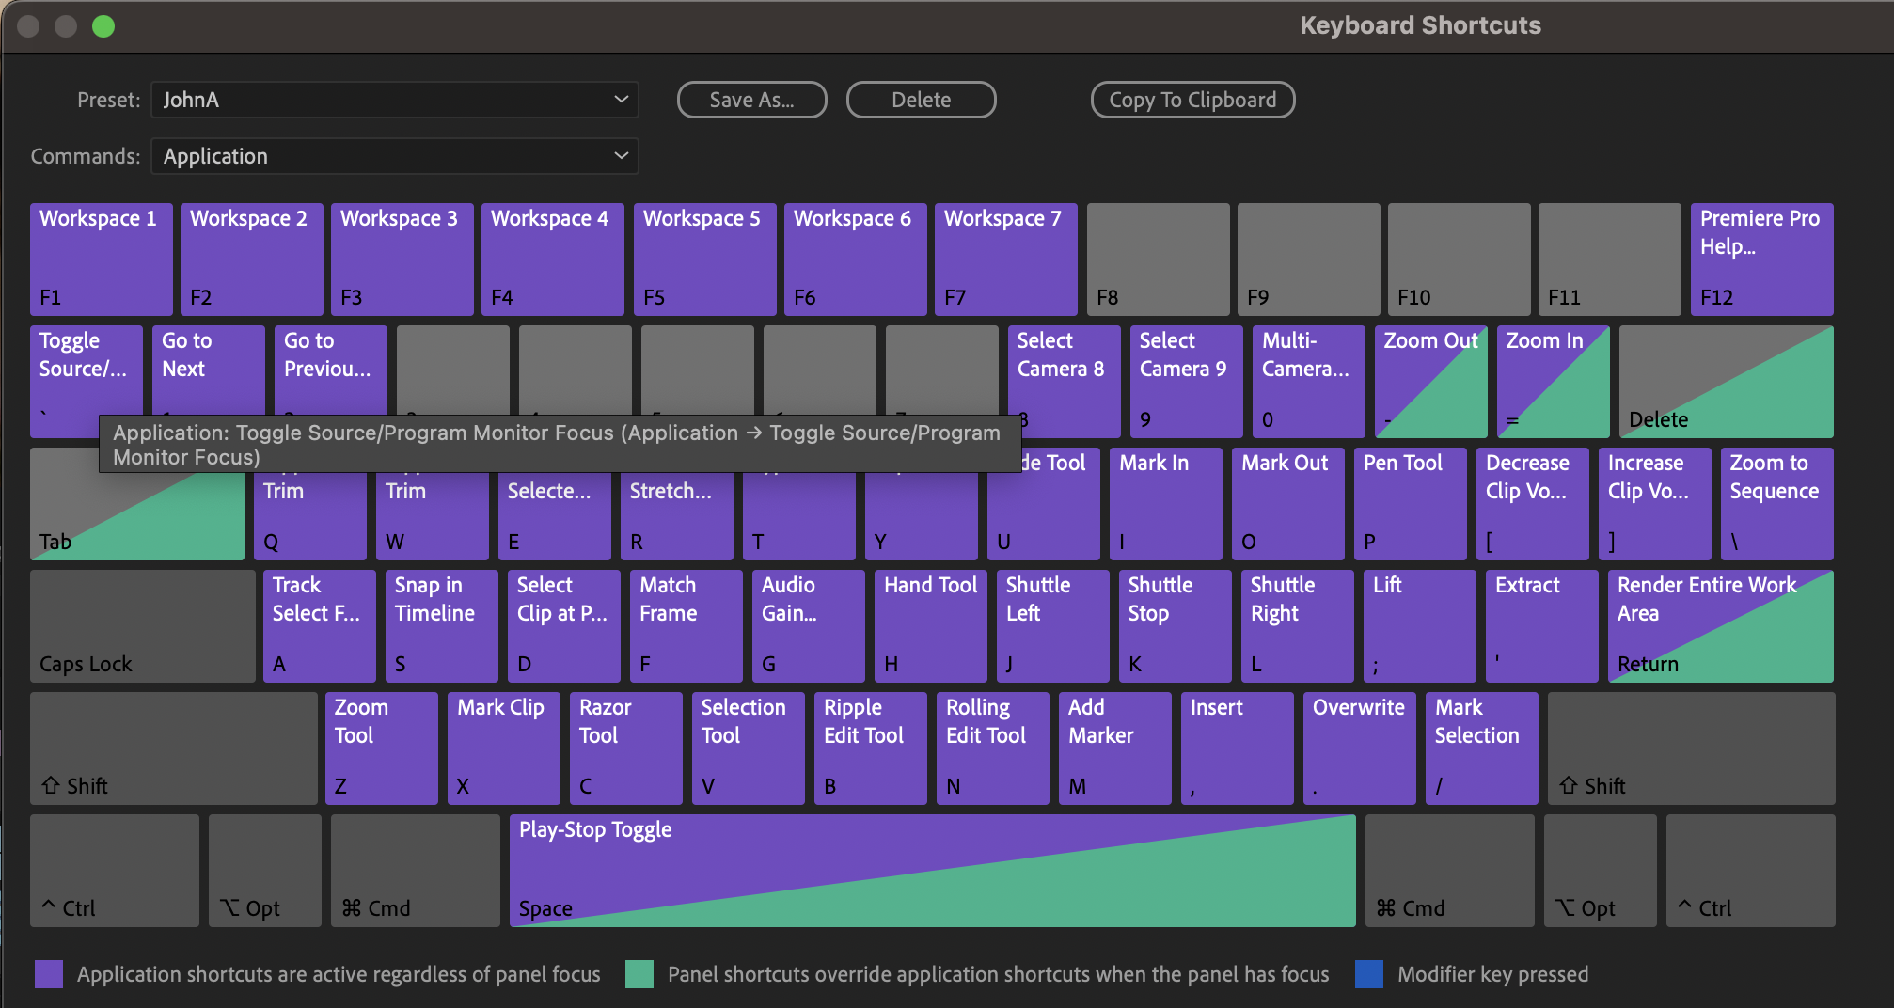The width and height of the screenshot is (1894, 1008).
Task: Click the Render Entire Work Area Return key
Action: coord(1719,626)
